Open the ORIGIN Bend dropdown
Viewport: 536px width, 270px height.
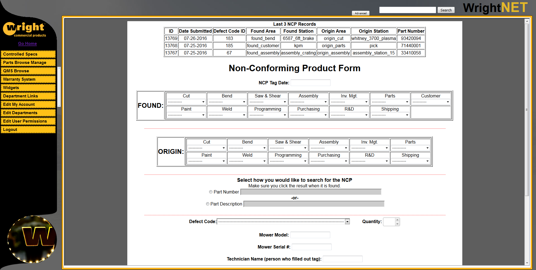[247, 148]
